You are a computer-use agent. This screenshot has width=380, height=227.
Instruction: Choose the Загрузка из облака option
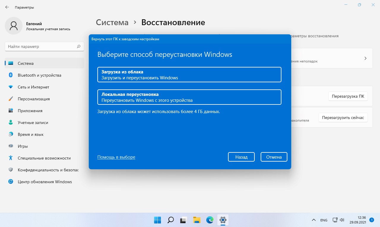[189, 75]
